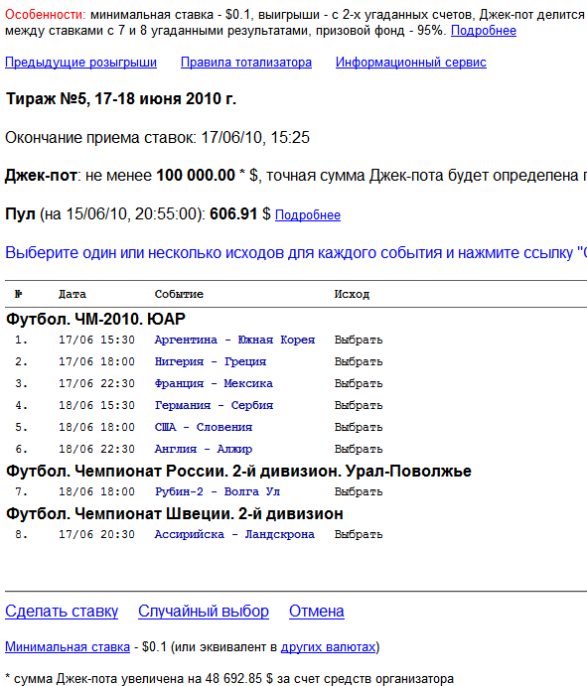Image resolution: width=587 pixels, height=686 pixels.
Task: Open the Нигерия - Греция match link
Action: coord(211,361)
